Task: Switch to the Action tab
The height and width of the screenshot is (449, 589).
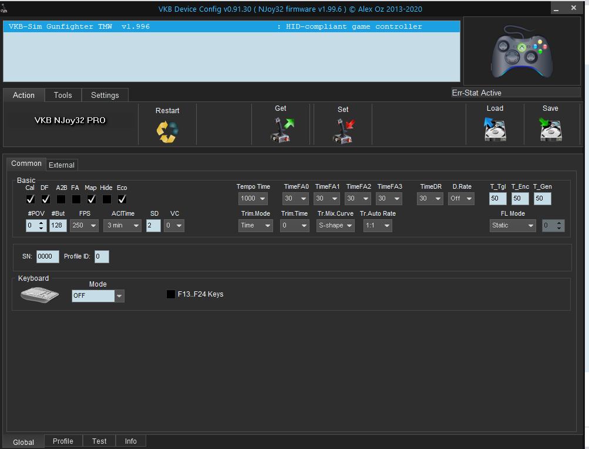Action: pos(23,96)
